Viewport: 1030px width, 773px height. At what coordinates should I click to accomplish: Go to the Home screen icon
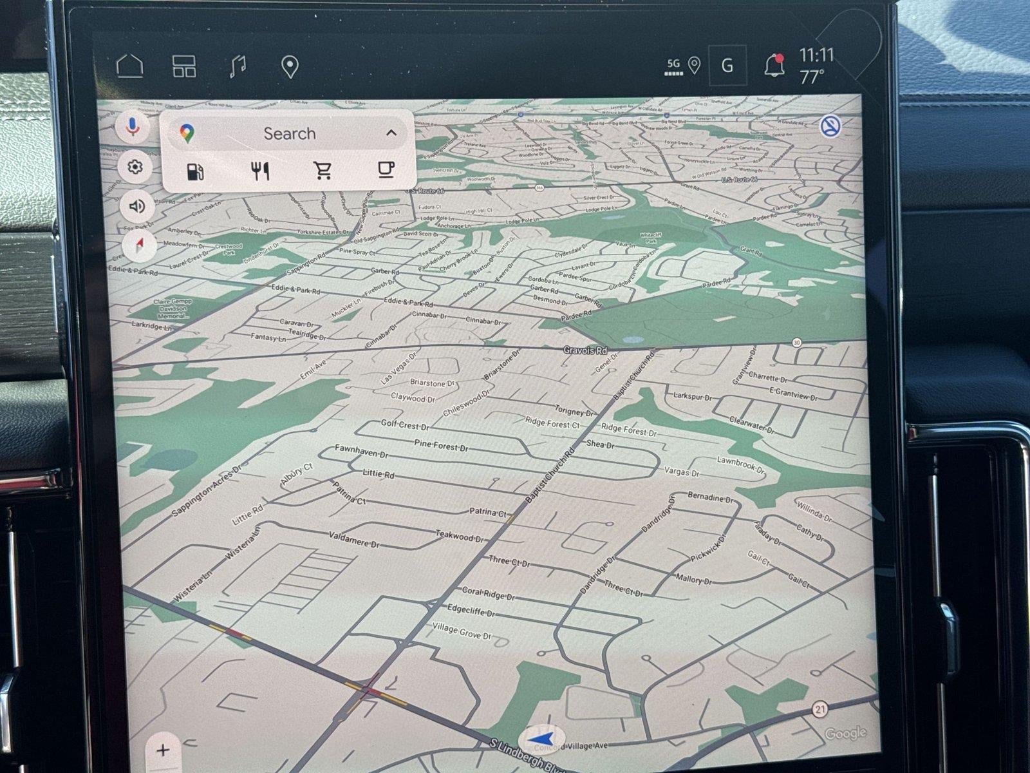coord(129,66)
